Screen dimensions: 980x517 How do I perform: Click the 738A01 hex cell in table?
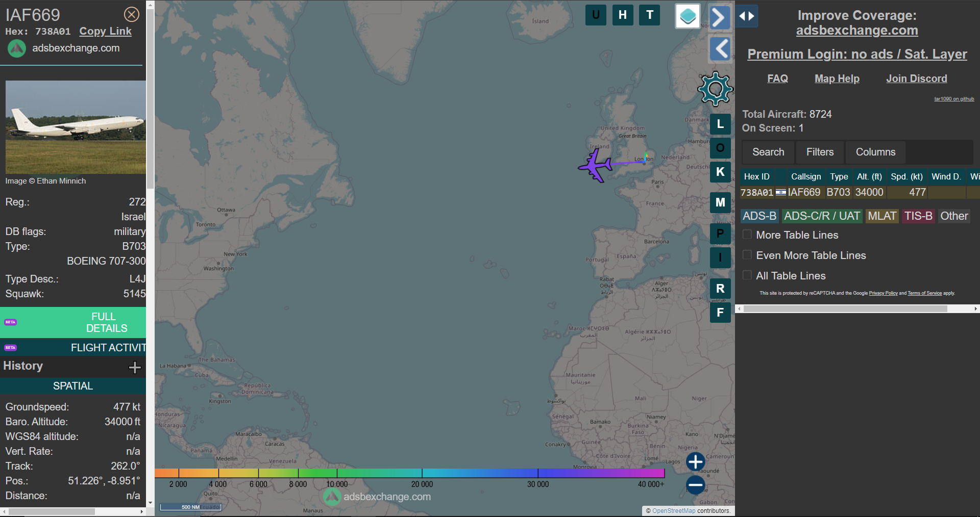[757, 192]
